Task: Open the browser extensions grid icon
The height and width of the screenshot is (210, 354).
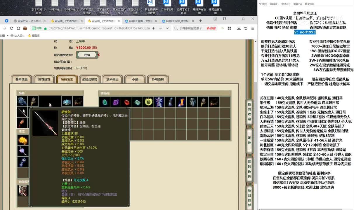Action: [229, 28]
